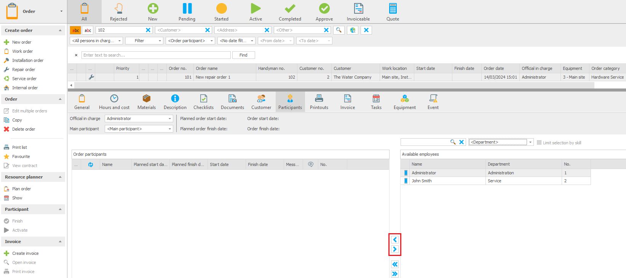Toggle highlighted abc match mode
Viewport: 626px width, 278px height.
pos(76,30)
